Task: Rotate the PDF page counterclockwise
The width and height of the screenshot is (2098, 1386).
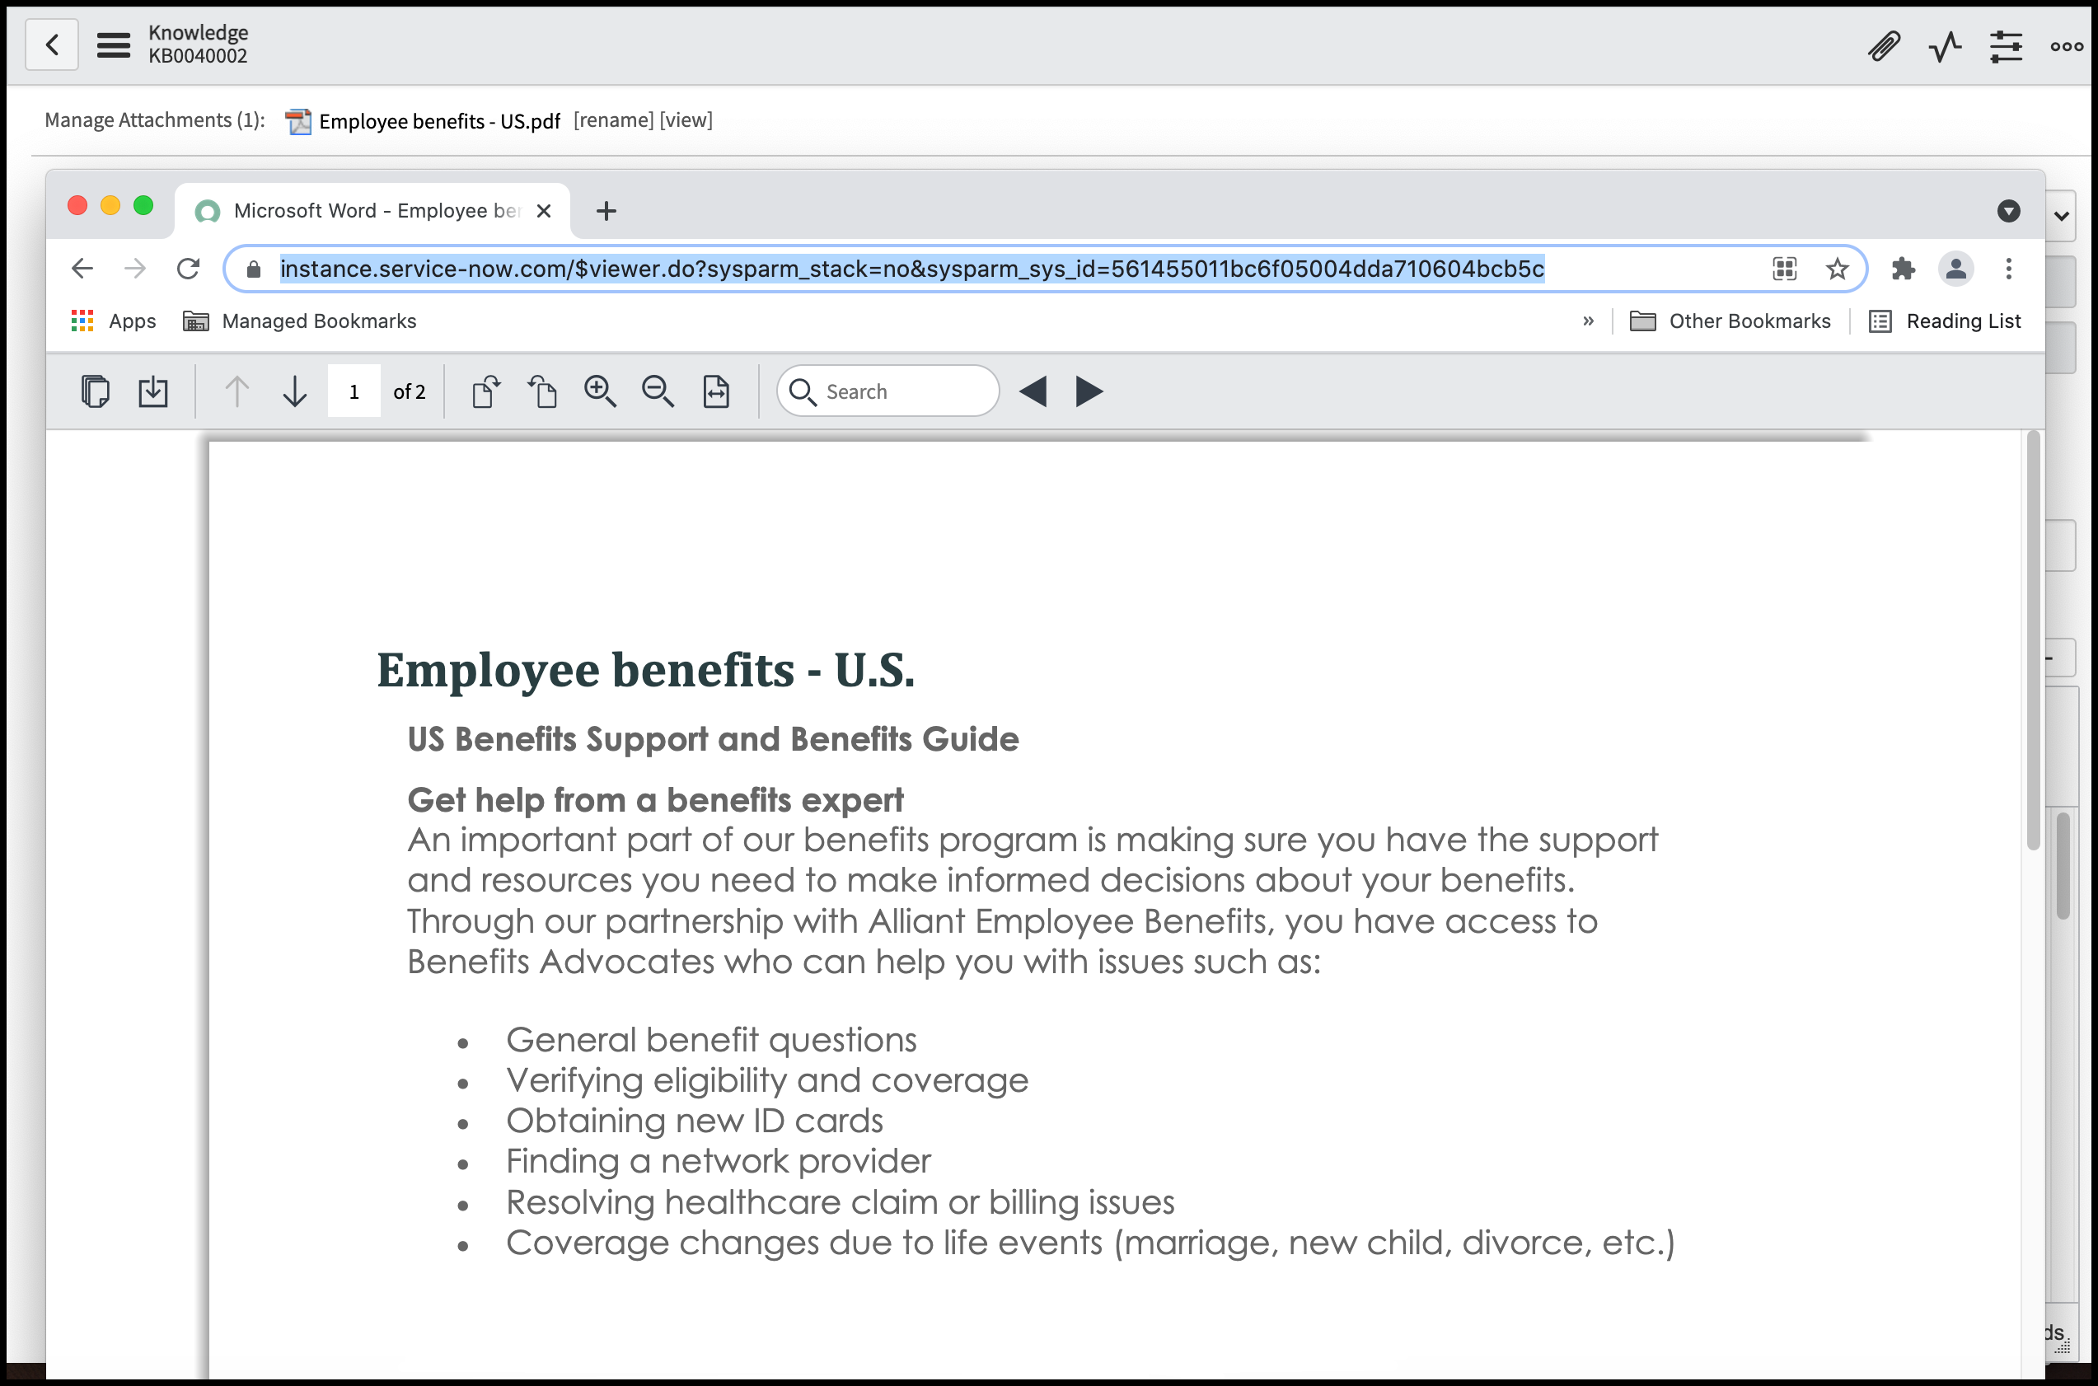Action: [541, 391]
